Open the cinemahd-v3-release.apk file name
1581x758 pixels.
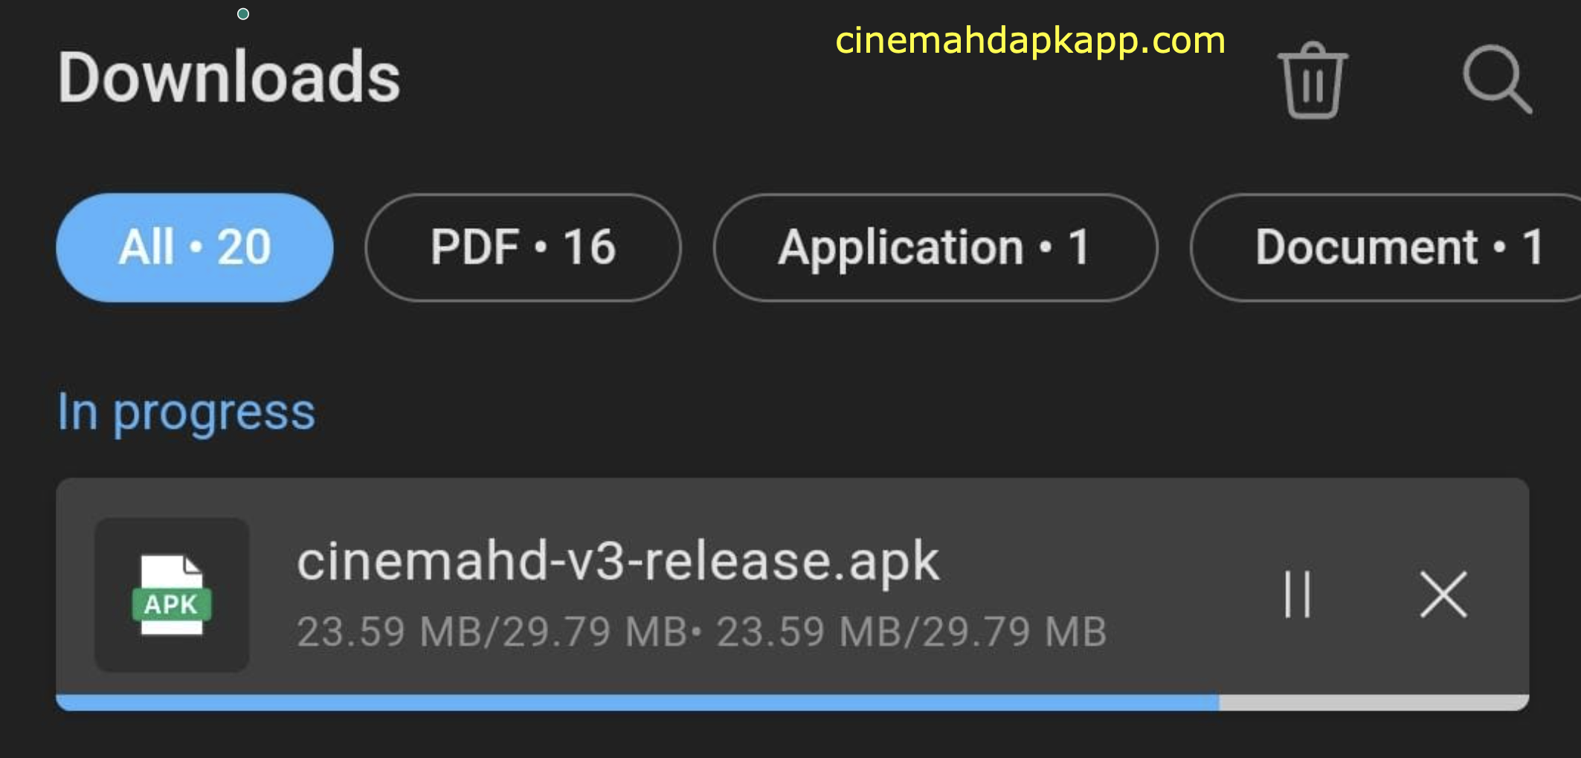[x=618, y=561]
